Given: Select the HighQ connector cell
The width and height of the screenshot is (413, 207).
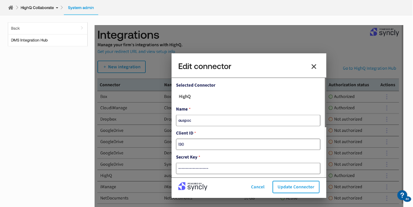Looking at the screenshot, I should click(x=106, y=176).
